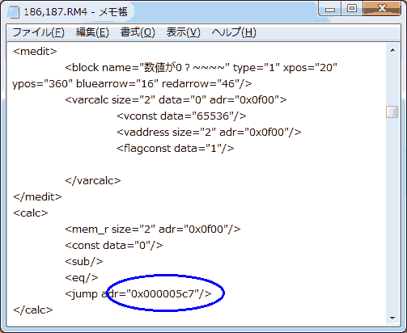
Task: Place cursor in flagconst data="1" line
Action: [176, 148]
